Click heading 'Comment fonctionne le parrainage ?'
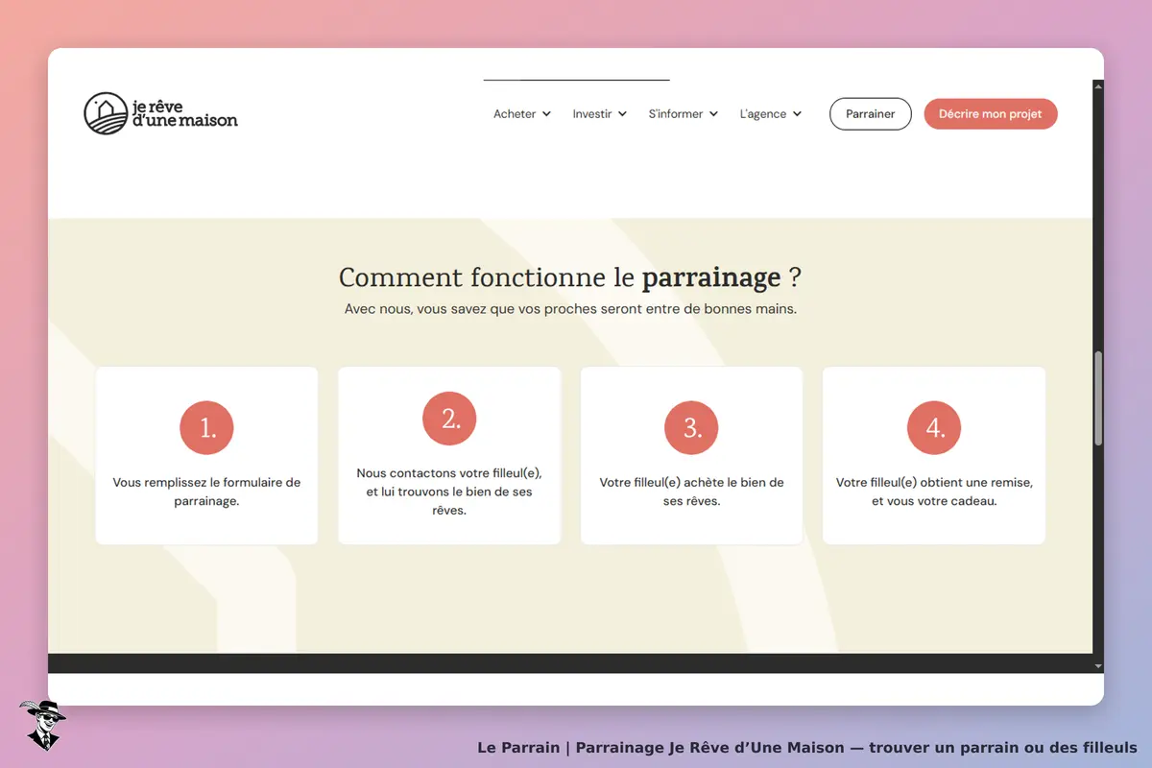 [570, 277]
